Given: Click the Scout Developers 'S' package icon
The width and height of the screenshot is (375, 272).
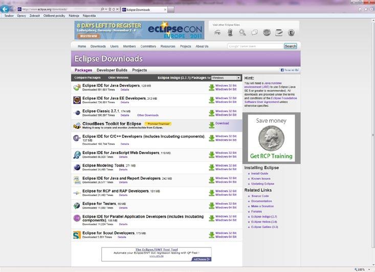Looking at the screenshot, I should click(77, 235).
